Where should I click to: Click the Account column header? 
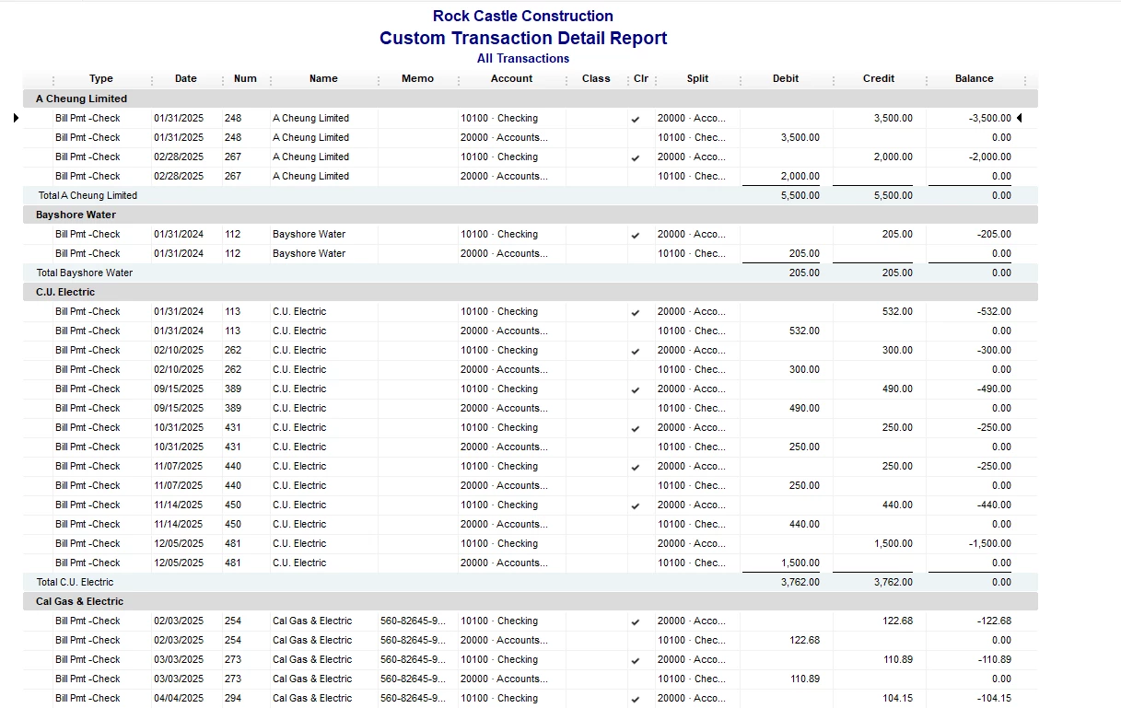[511, 79]
